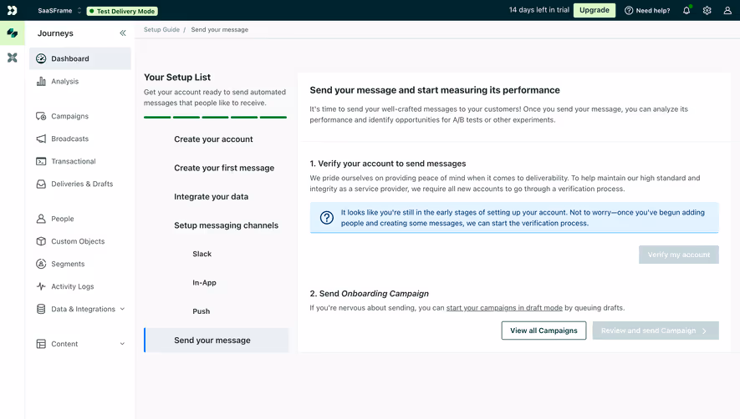This screenshot has height=419, width=740.
Task: Click the SaaSFrame workspace name
Action: pyautogui.click(x=54, y=10)
